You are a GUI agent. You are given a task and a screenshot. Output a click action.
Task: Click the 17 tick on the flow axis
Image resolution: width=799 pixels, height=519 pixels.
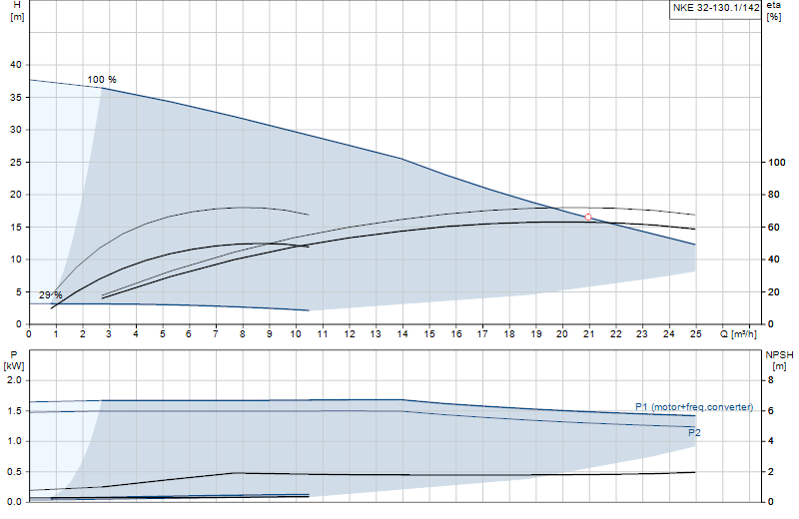pos(482,334)
